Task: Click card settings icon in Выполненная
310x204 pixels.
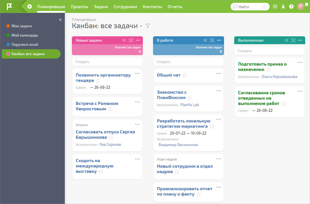Action: point(293,40)
